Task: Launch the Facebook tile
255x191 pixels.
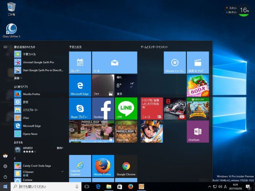Action: click(103, 108)
